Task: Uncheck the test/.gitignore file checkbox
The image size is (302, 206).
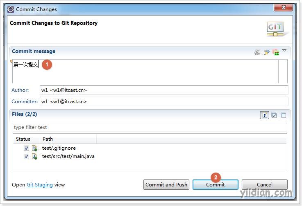Action: (x=26, y=148)
